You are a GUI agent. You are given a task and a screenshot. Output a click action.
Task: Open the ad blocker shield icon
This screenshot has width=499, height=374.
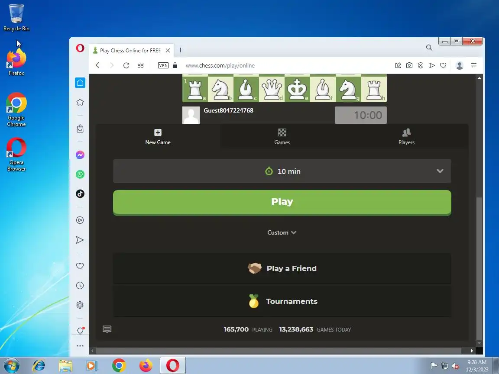pyautogui.click(x=421, y=65)
